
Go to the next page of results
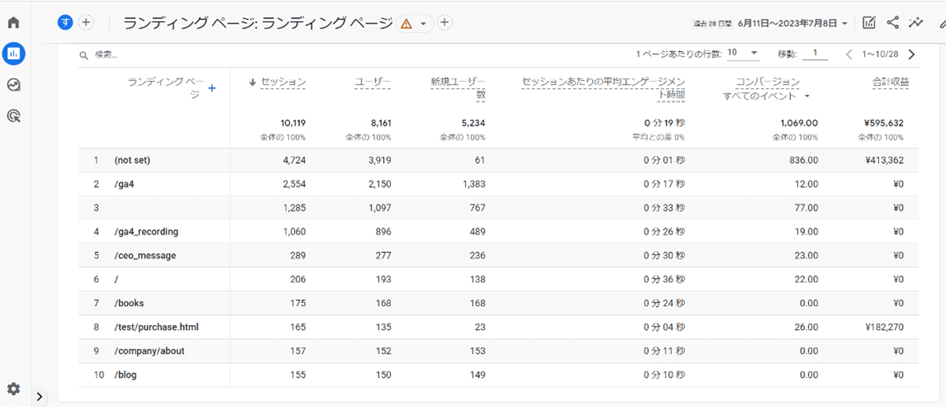911,54
